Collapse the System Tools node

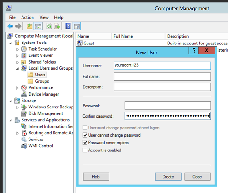(x=11, y=43)
